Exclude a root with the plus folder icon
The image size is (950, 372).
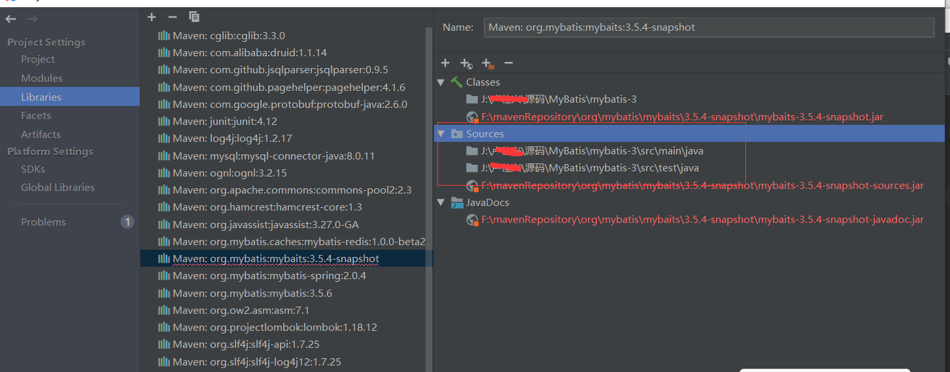(x=487, y=63)
